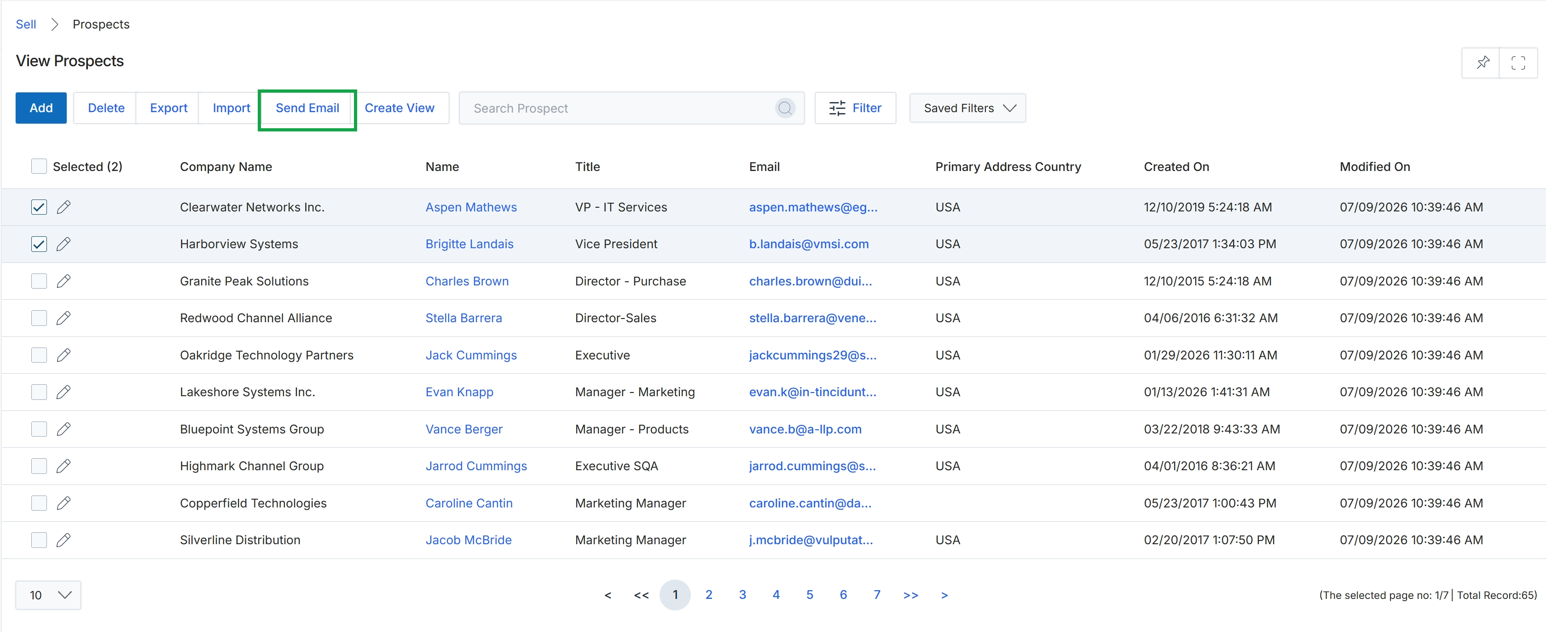Click the Modified On column header

1374,167
